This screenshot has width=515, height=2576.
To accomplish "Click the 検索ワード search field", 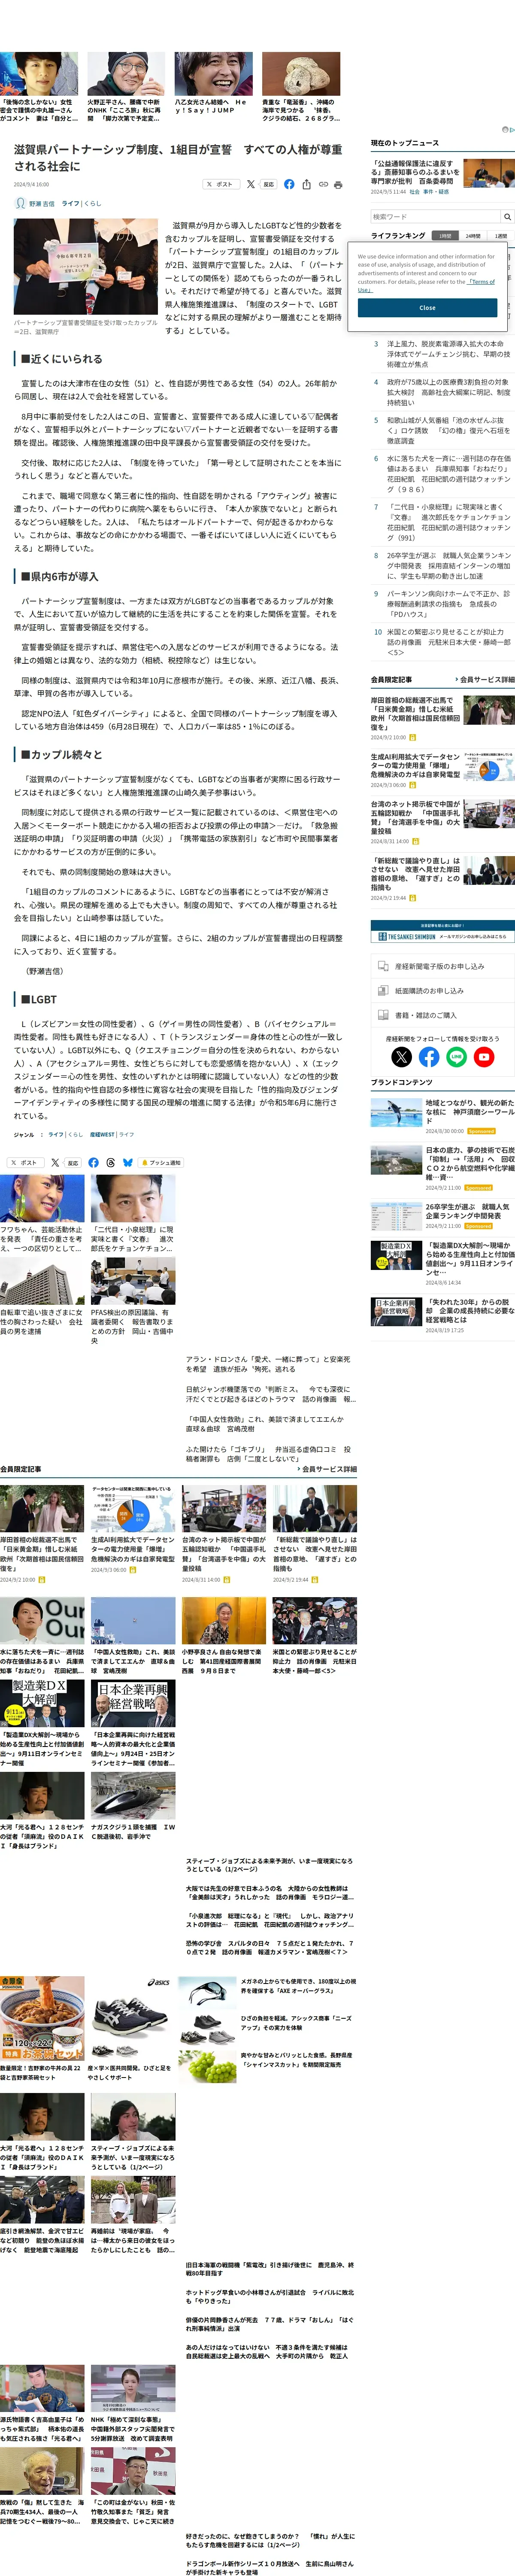I will pos(435,216).
